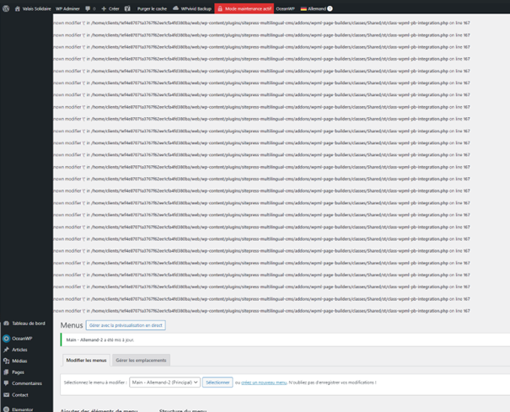Screen dimensions: 510x412
Task: Open Pages in the sidebar
Action: (14, 372)
